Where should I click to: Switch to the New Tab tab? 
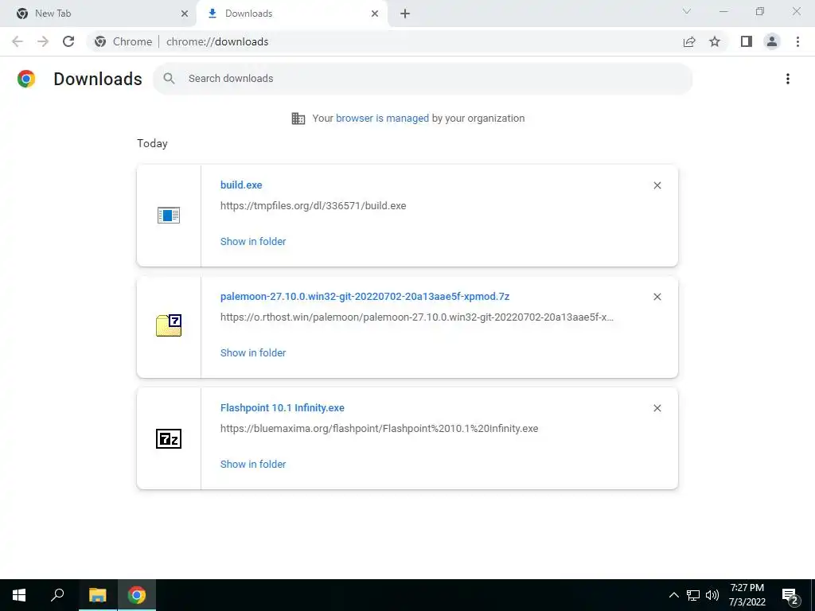98,14
